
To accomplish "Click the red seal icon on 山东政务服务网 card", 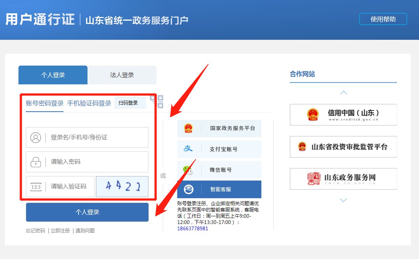I will click(314, 179).
